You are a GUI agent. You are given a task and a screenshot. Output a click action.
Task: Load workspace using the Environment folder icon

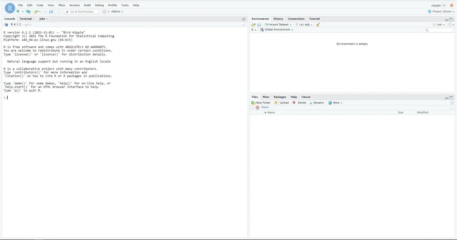[x=253, y=25]
